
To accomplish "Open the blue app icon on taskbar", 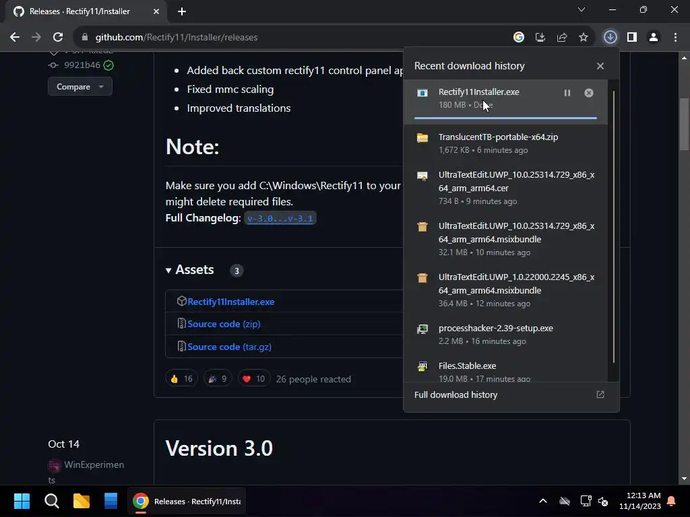I will coord(111,501).
